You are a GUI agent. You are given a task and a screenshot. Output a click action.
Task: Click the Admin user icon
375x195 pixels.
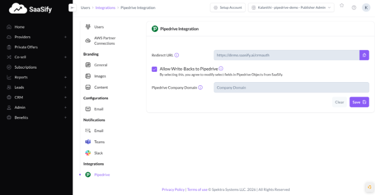point(9,108)
